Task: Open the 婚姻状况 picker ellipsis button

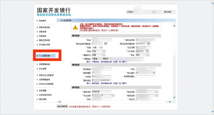Action: (104, 55)
